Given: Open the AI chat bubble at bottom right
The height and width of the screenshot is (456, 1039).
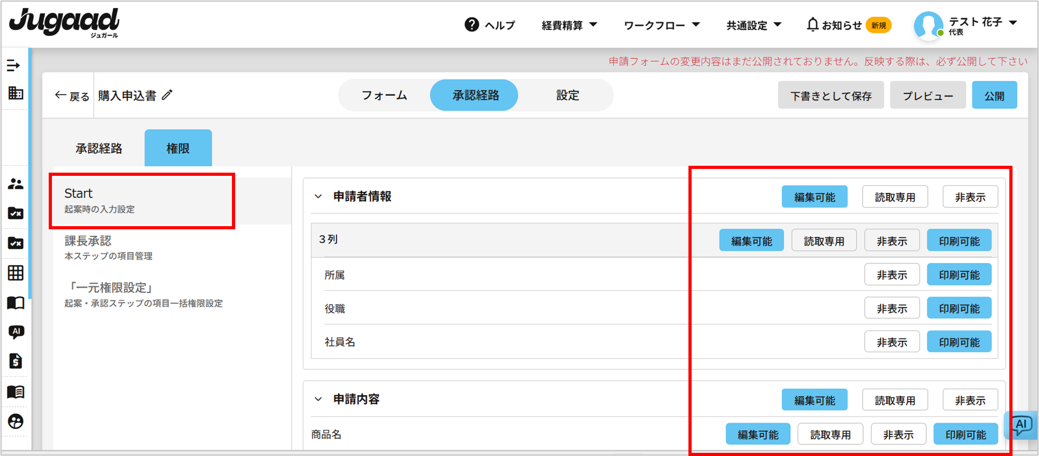Looking at the screenshot, I should [1021, 425].
